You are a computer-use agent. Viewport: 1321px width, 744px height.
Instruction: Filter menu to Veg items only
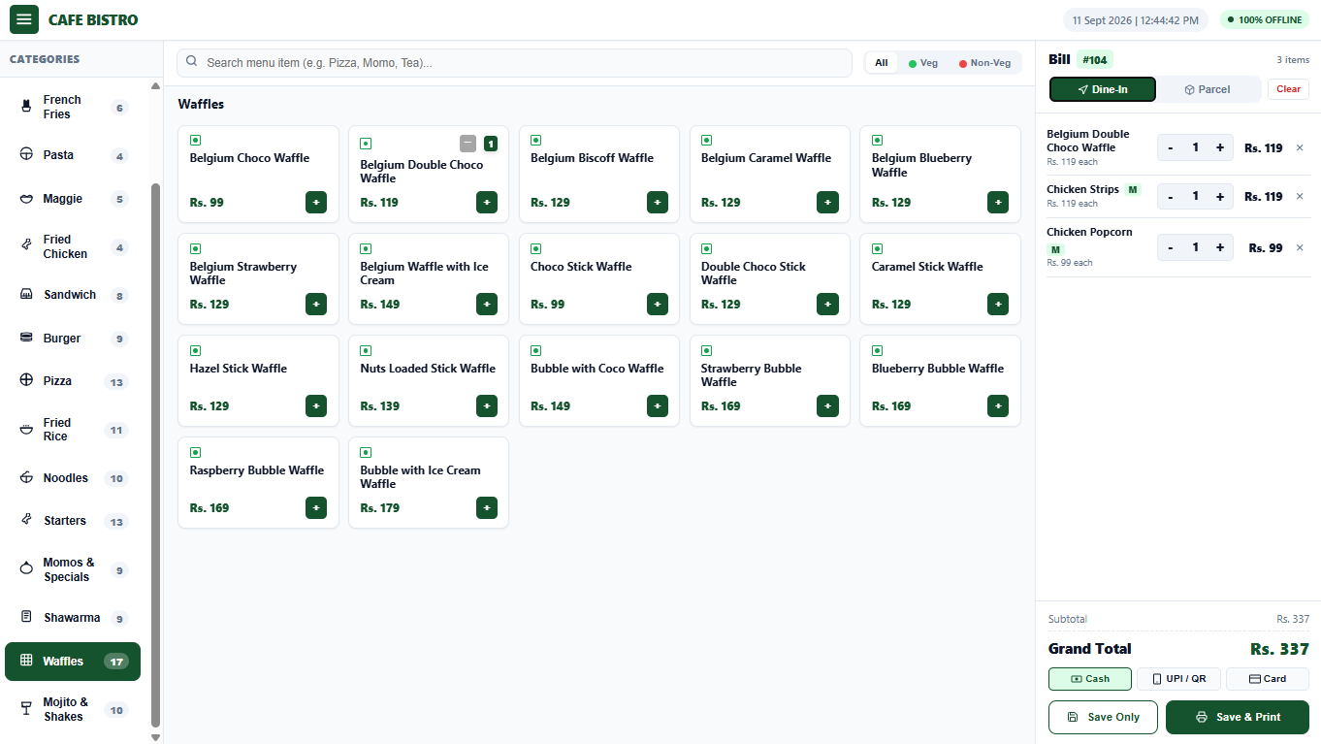(923, 63)
